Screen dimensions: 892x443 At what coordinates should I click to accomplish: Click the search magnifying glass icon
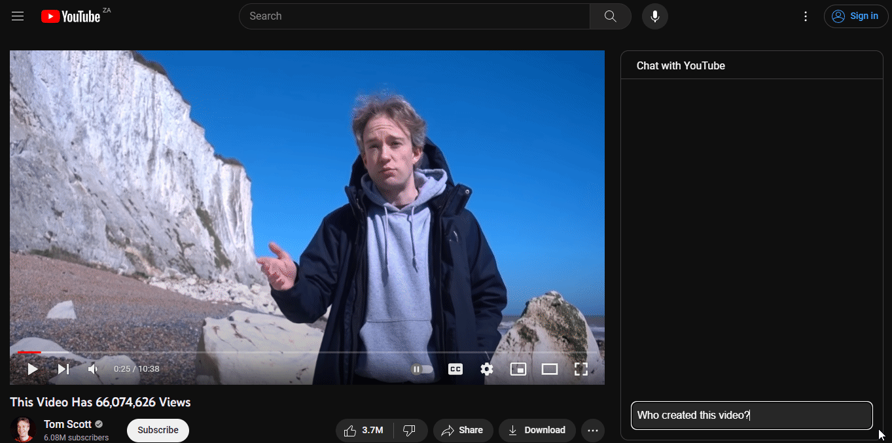pyautogui.click(x=609, y=16)
